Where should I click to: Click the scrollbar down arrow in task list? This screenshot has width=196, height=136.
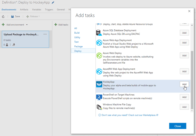click(x=192, y=110)
